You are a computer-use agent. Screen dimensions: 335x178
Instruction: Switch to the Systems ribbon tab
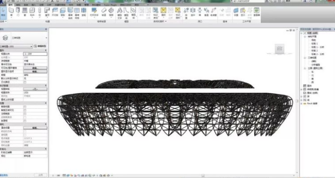coord(26,5)
